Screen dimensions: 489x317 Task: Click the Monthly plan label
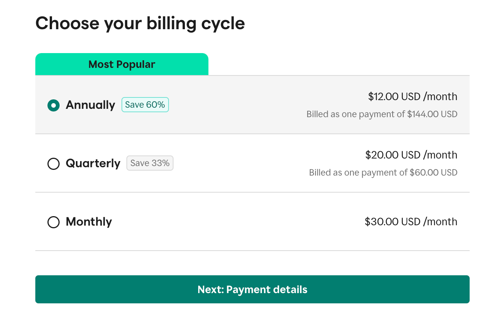click(x=88, y=222)
